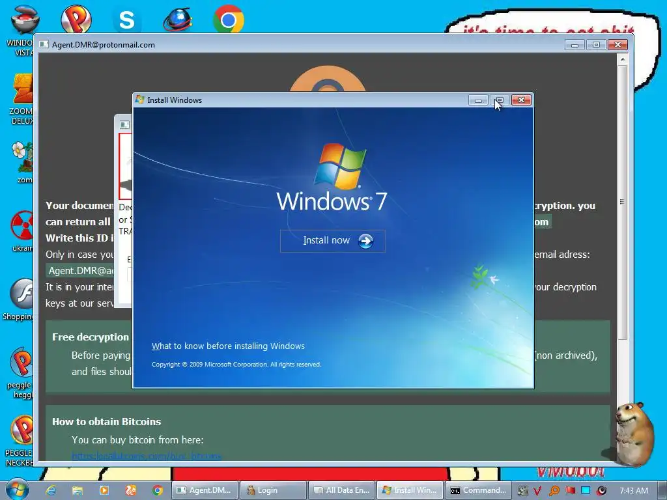
Task: Switch to the Login taskbar window
Action: tap(273, 490)
